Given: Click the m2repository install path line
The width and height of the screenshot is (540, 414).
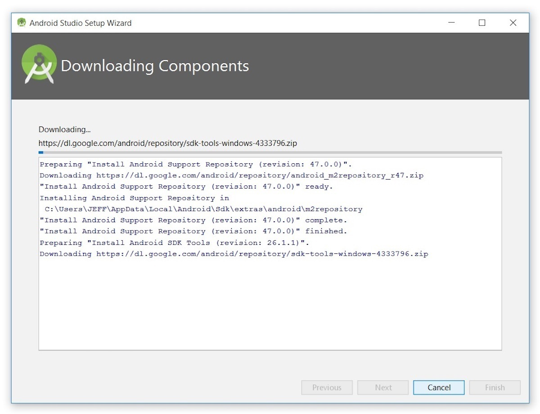Looking at the screenshot, I should coord(203,209).
